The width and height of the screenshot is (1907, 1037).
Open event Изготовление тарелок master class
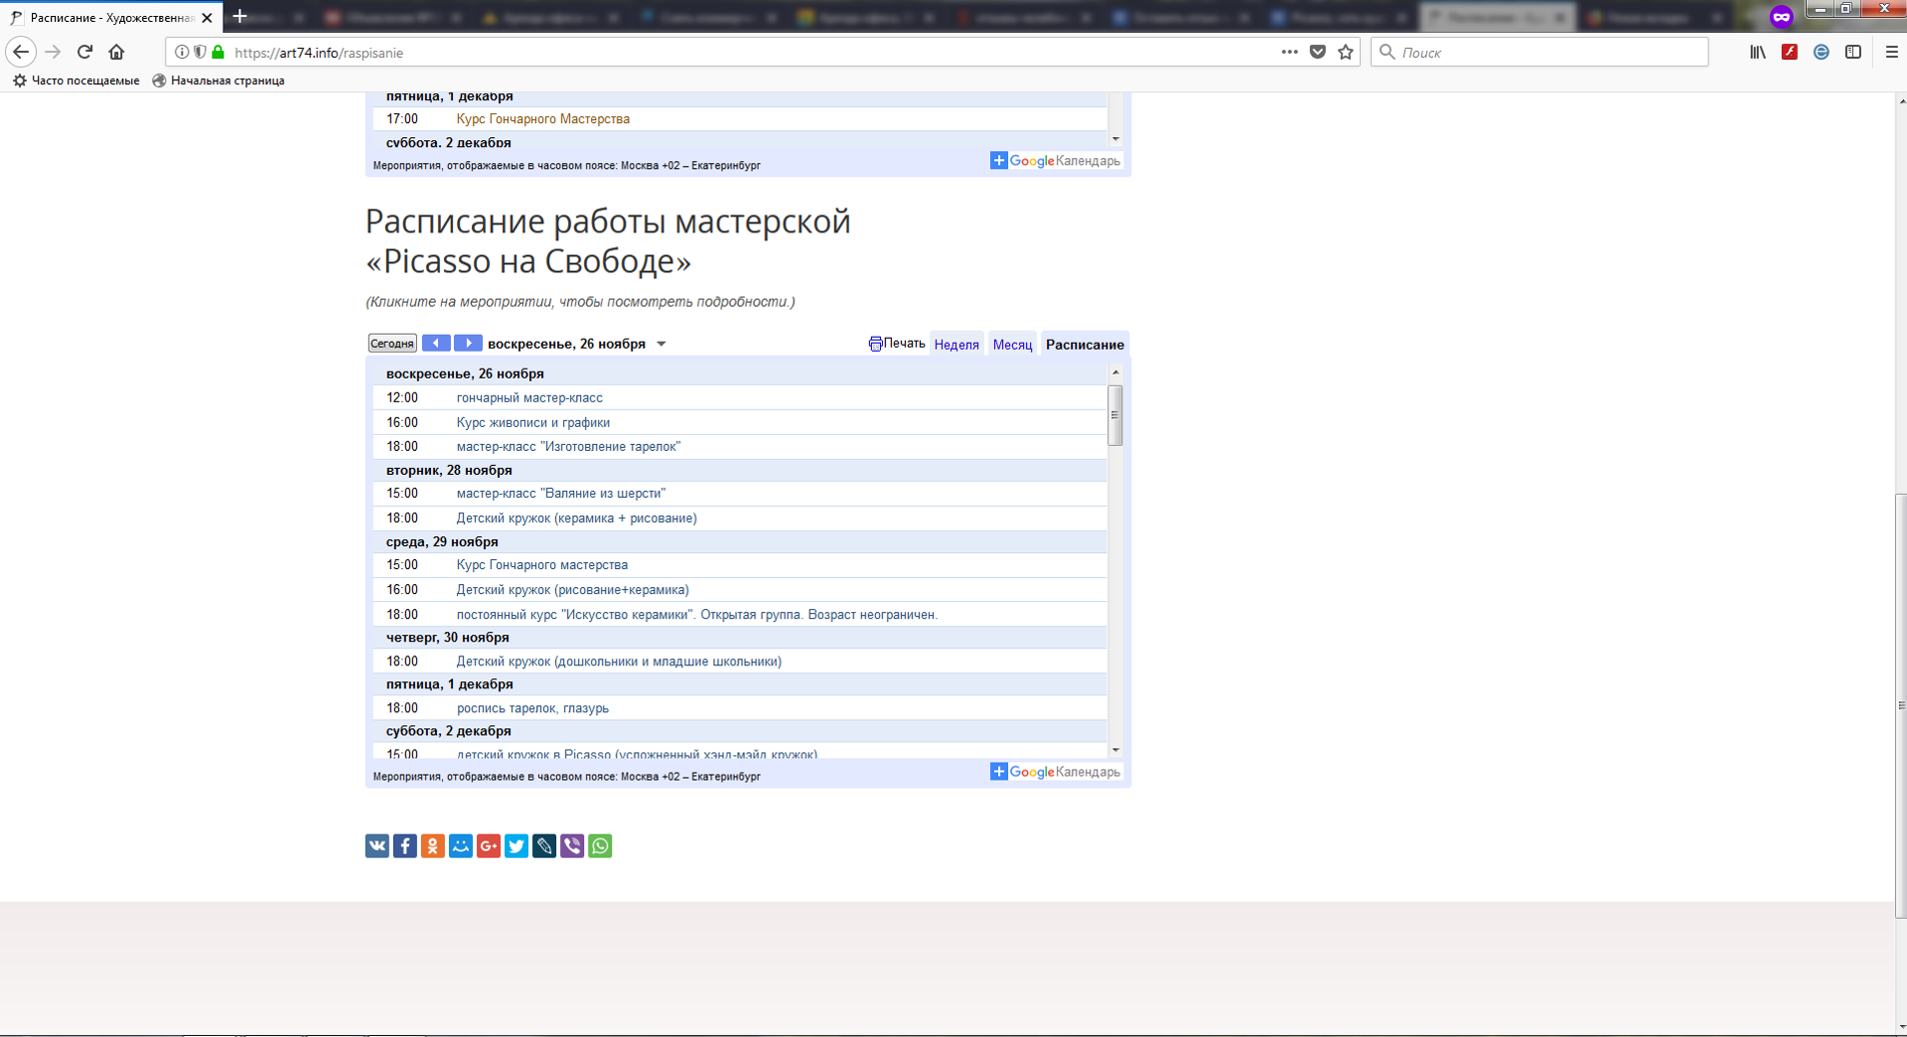(x=568, y=447)
